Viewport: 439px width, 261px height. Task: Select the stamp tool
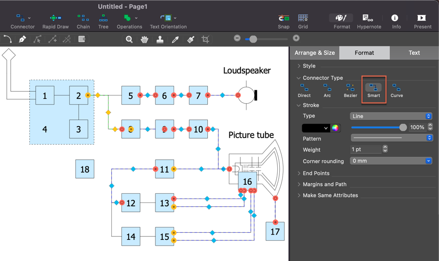coord(160,39)
